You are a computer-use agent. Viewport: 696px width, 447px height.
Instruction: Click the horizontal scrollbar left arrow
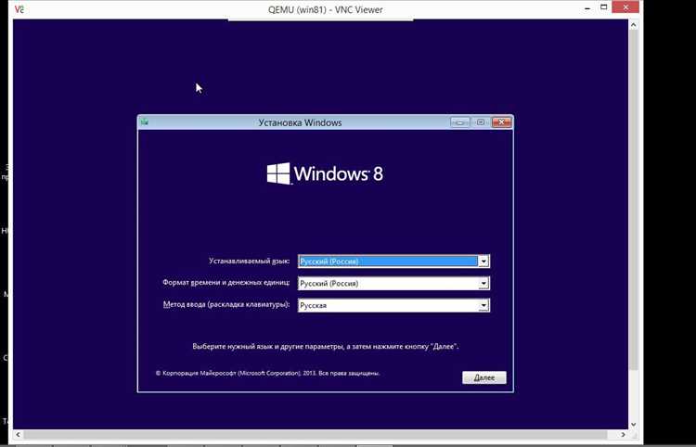(x=19, y=435)
